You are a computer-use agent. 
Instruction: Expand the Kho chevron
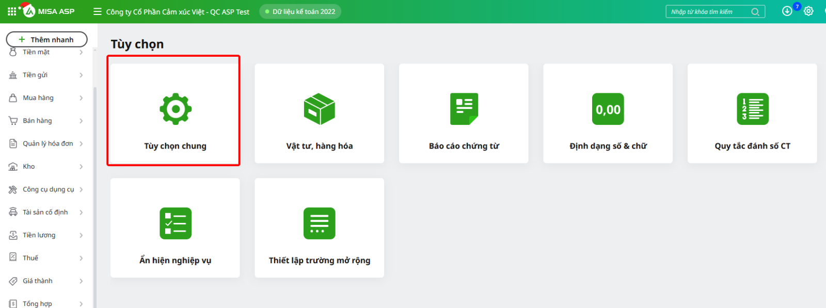[81, 167]
